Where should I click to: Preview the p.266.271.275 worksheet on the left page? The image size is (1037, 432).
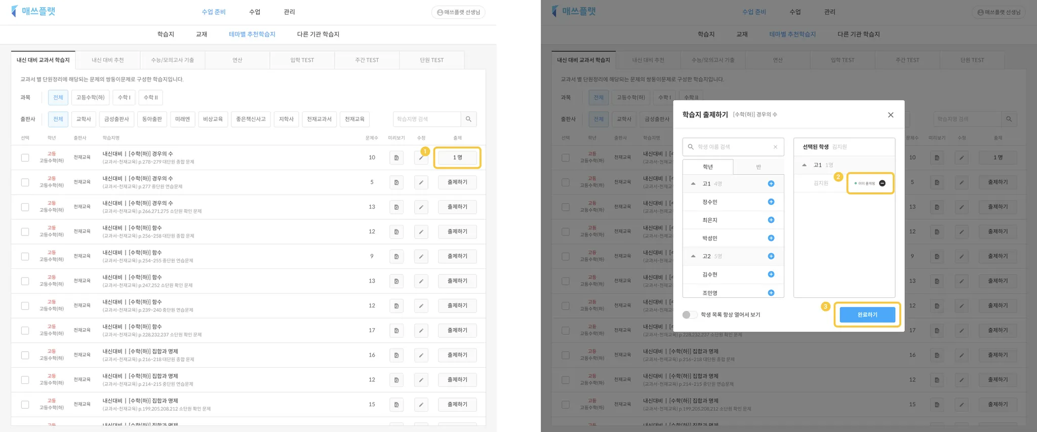click(396, 207)
